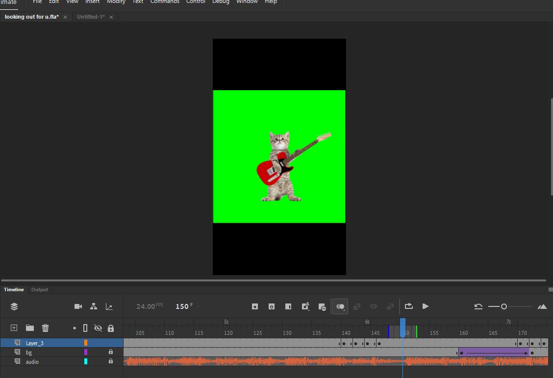
Task: Toggle the onion skin button
Action: click(x=340, y=306)
